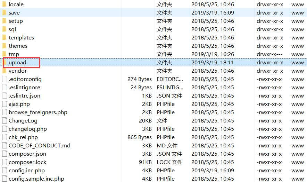The image size is (307, 182).
Task: Select the browse_foreigners.php file name
Action: tap(38, 112)
